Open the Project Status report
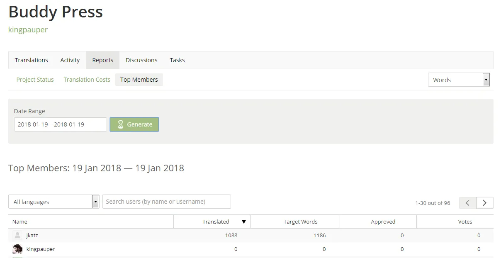 (35, 80)
